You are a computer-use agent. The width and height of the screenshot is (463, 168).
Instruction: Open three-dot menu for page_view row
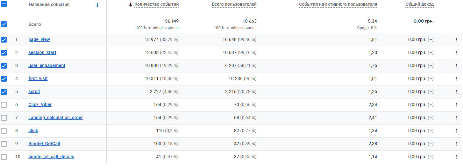tap(456, 40)
